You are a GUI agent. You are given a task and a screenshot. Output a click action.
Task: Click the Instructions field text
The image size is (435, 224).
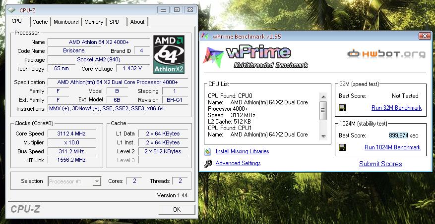[118, 109]
